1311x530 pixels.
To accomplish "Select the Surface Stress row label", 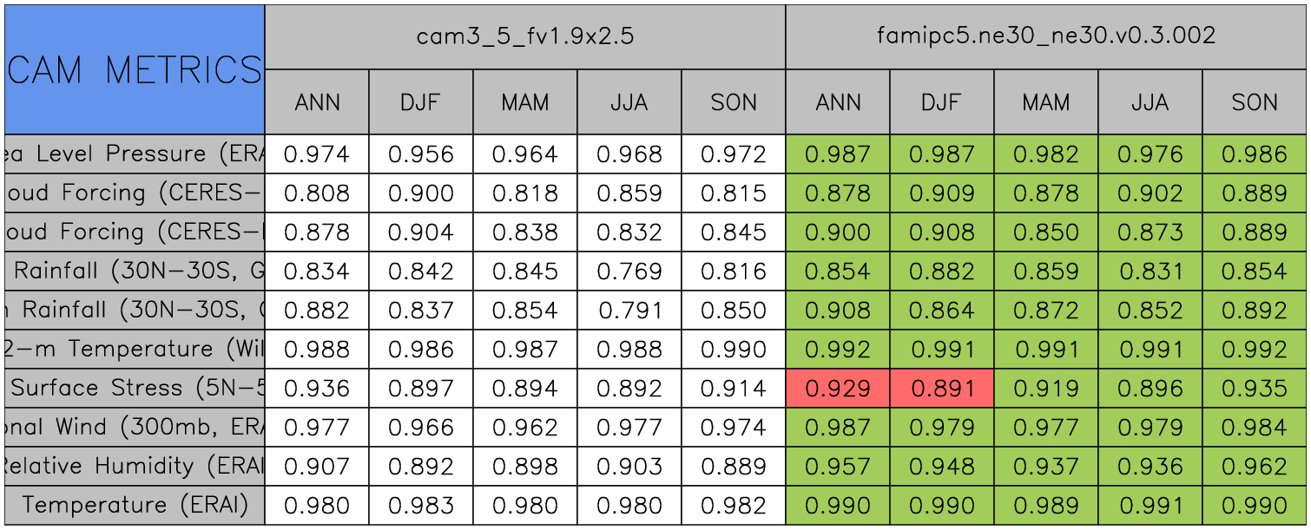I will point(135,389).
